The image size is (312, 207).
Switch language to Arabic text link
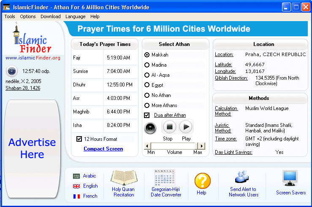[90, 176]
